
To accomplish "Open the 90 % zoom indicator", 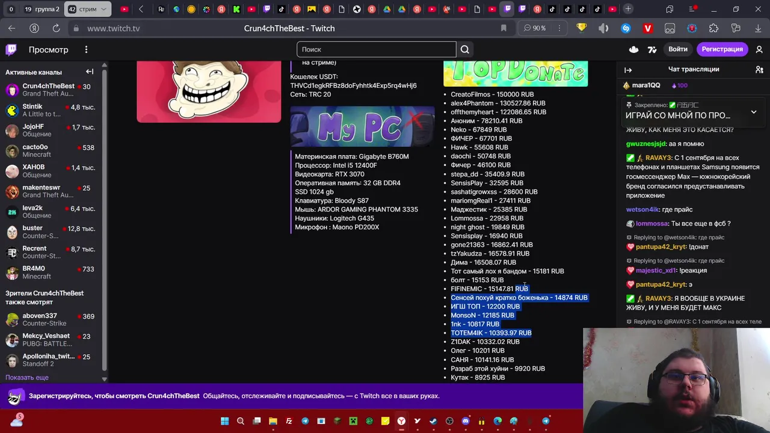I will (535, 28).
